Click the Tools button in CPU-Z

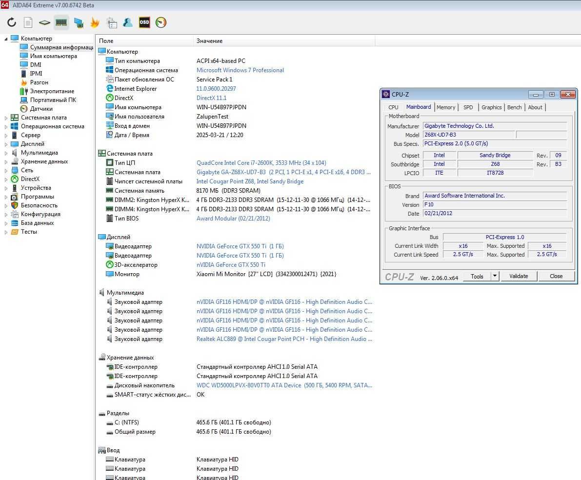[477, 276]
